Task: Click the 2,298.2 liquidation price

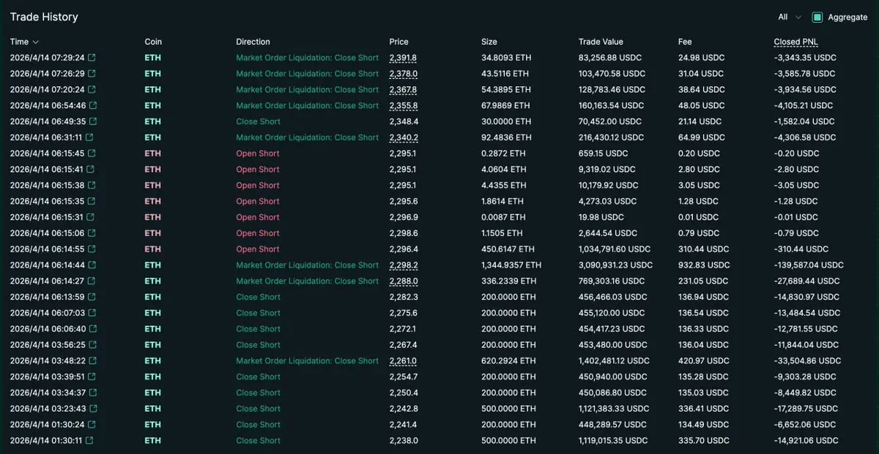Action: click(x=403, y=265)
